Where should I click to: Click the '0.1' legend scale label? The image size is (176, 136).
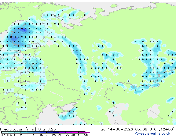coord(3,135)
